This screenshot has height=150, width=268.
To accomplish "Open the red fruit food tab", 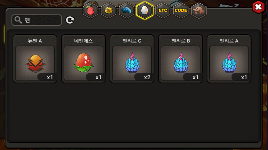I will pyautogui.click(x=90, y=10).
